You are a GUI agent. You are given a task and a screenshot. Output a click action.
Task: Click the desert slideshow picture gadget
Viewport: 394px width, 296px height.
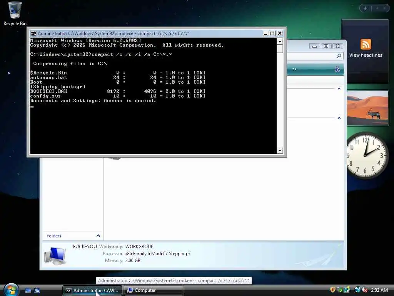[367, 108]
